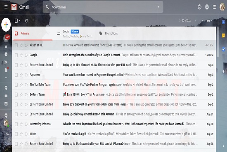Star the Payoneer email
227x152 pixels.
coord(21,75)
